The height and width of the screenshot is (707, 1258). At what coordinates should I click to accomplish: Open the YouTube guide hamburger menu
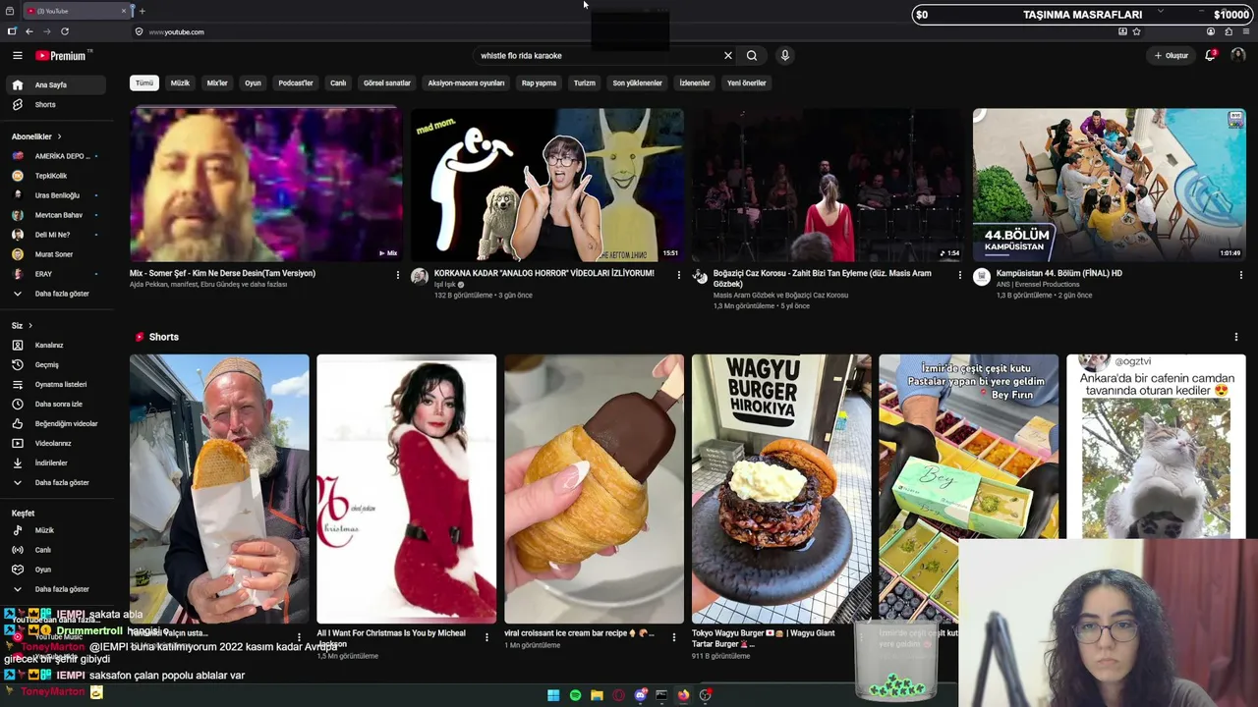[x=17, y=56]
